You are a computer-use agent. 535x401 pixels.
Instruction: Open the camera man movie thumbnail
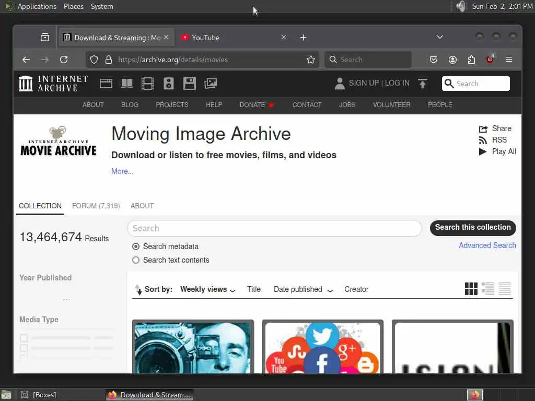(193, 347)
